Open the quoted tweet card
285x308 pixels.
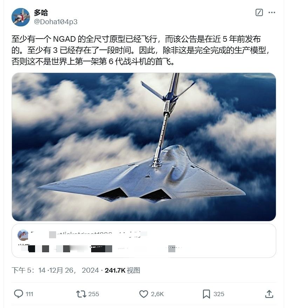144,241
